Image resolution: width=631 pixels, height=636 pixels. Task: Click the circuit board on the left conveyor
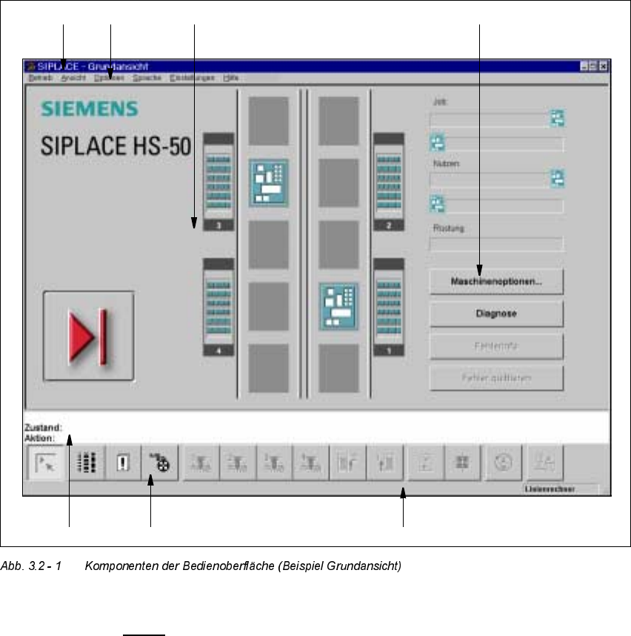click(x=269, y=183)
